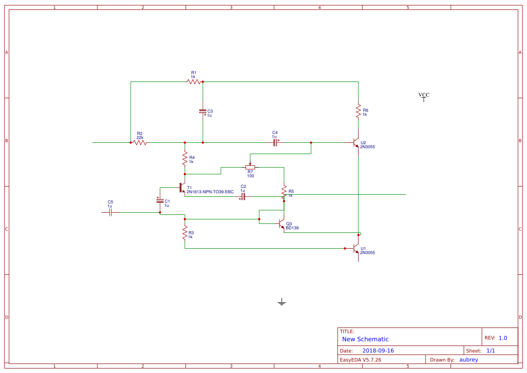Select the "22k" resistor value

[140, 138]
